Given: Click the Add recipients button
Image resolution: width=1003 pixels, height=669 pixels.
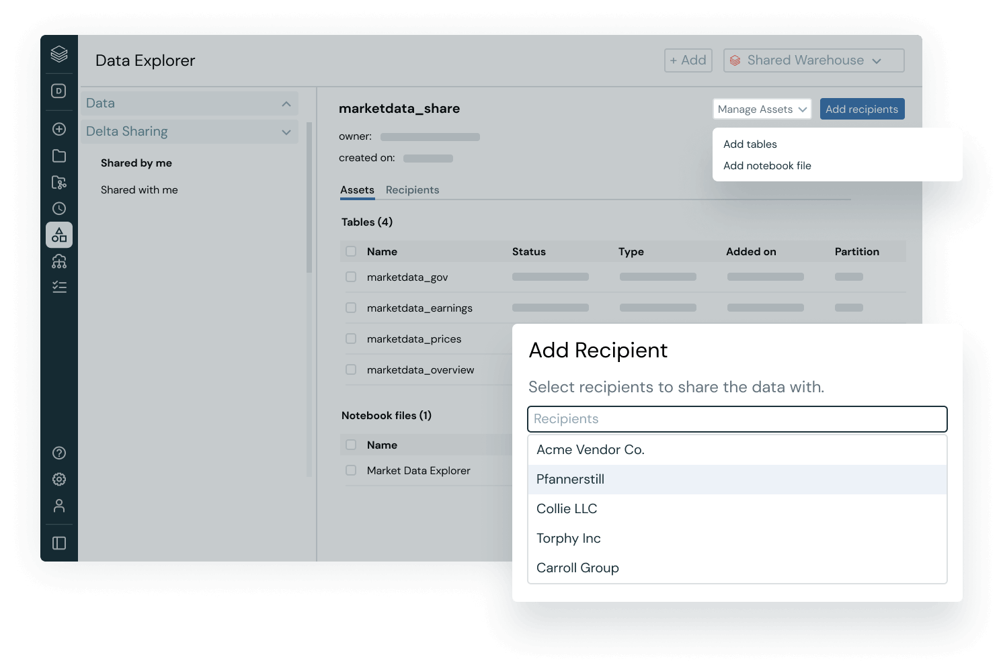Looking at the screenshot, I should point(862,108).
